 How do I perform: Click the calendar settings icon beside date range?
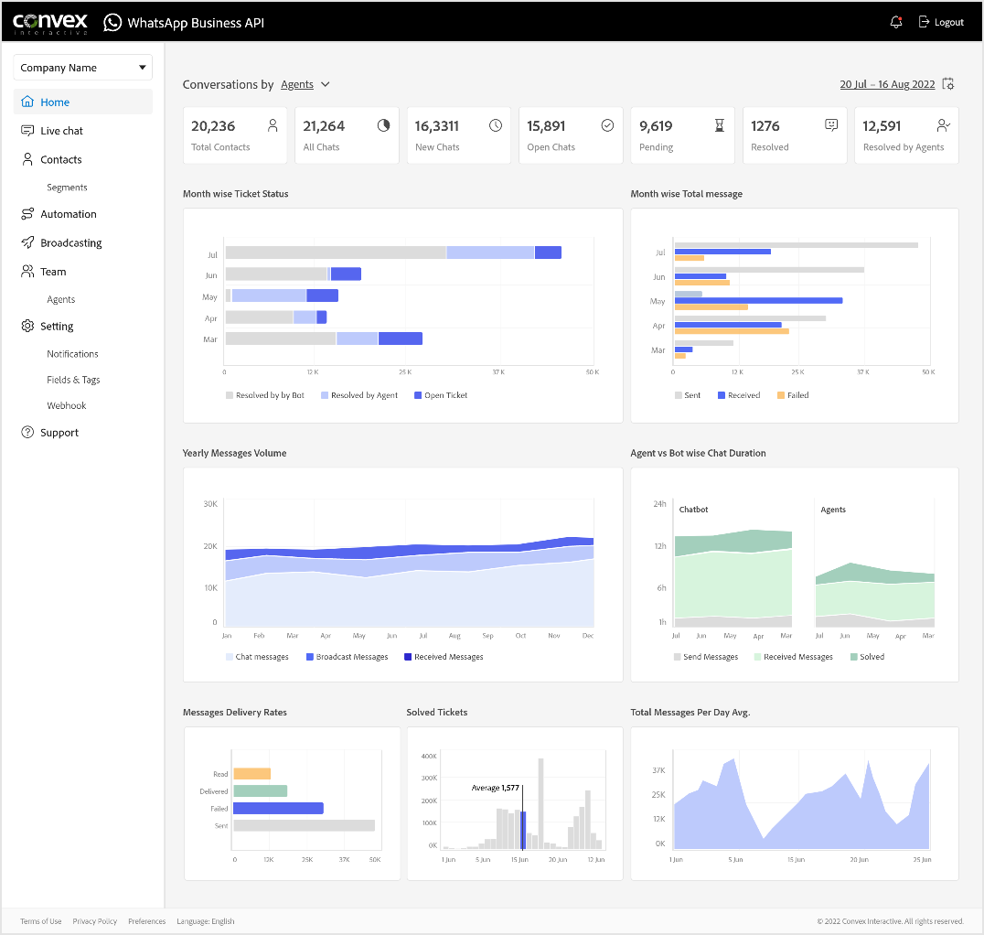(x=948, y=84)
